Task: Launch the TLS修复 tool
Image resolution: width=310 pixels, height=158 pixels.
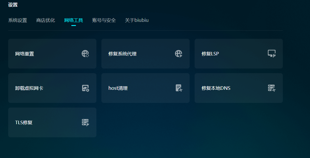Action: [x=52, y=122]
